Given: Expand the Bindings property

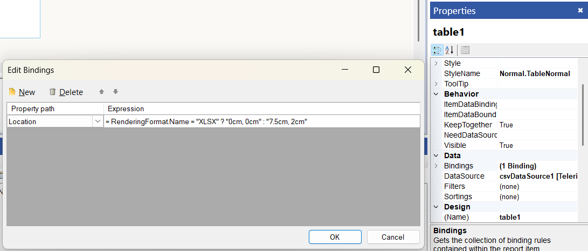Looking at the screenshot, I should [x=436, y=166].
